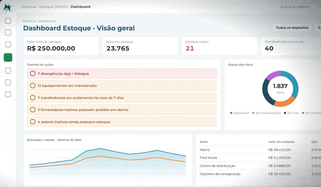321x187 pixels.
Task: Click circle icon beside 3 fornecedores inativos
Action: coord(33,109)
